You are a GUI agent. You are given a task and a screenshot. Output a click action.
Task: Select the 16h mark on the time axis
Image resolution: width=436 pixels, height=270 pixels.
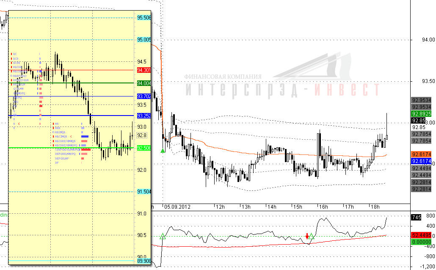pos(323,207)
